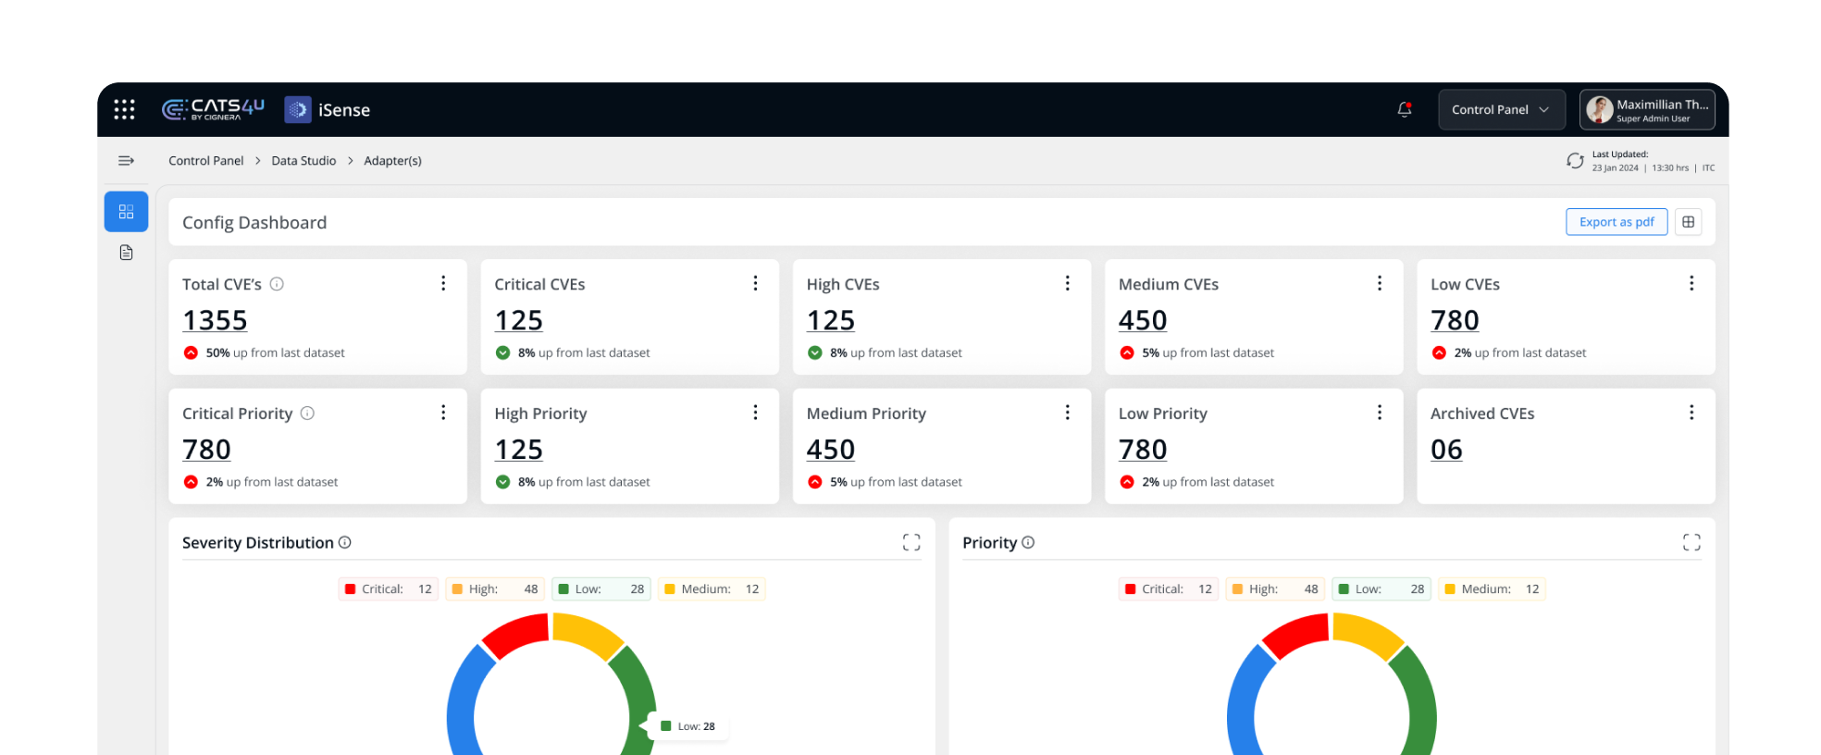Toggle Critical legend in Severity Distribution
The image size is (1821, 755).
(389, 589)
